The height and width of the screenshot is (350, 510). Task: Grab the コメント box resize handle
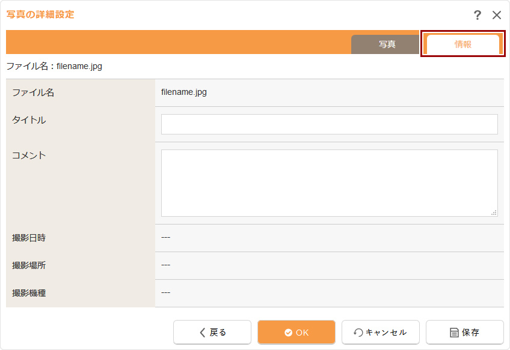point(494,213)
